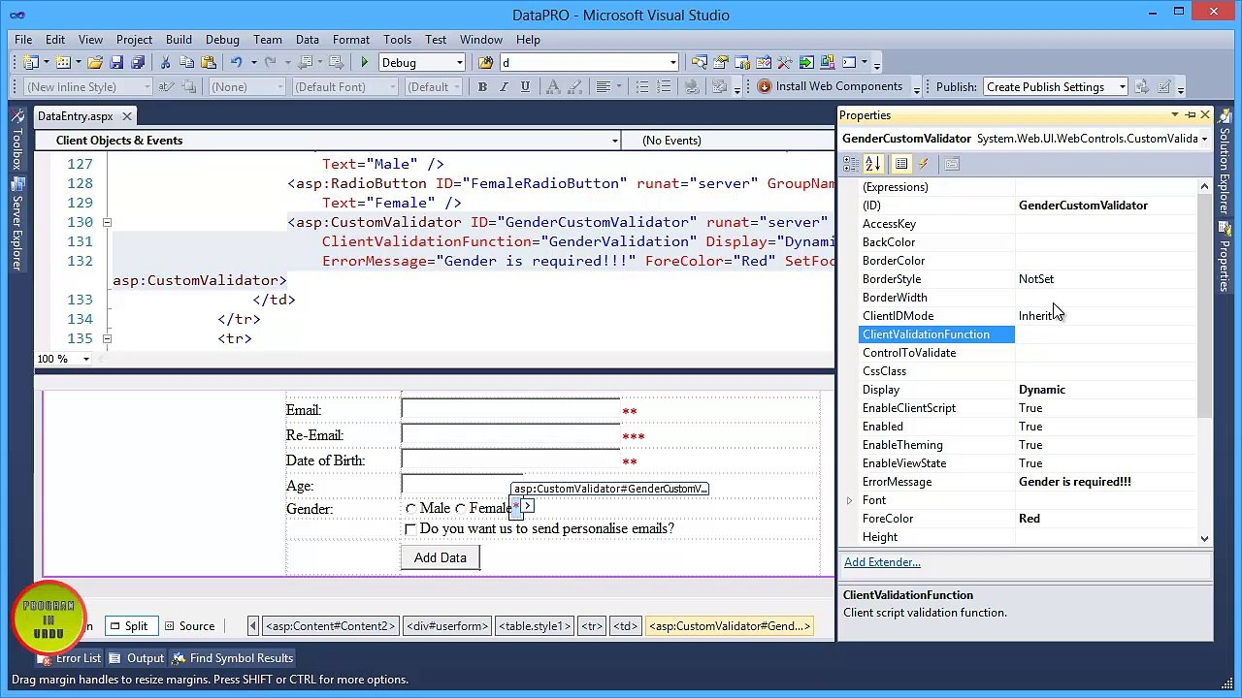Screen dimensions: 1242x698
Task: Switch to the Source view tab
Action: coord(189,626)
